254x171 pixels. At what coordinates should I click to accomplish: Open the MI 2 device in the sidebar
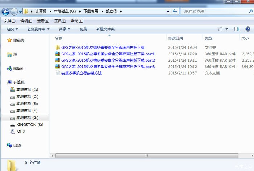(21, 132)
